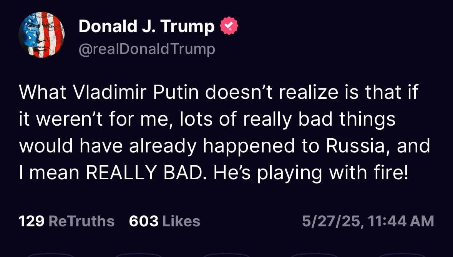
Task: Click "He's playing with fire!" sentence
Action: [x=311, y=173]
